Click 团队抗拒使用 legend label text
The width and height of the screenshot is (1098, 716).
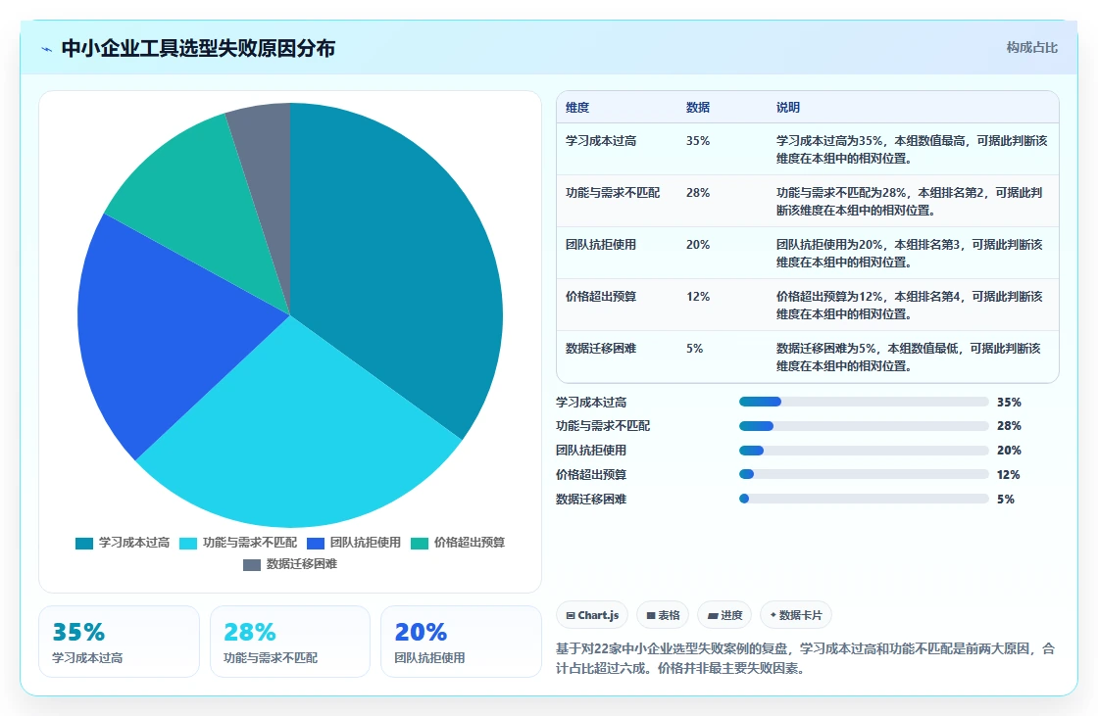tap(366, 543)
